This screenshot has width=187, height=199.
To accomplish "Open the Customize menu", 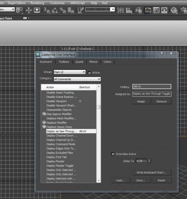I will tap(57, 3).
